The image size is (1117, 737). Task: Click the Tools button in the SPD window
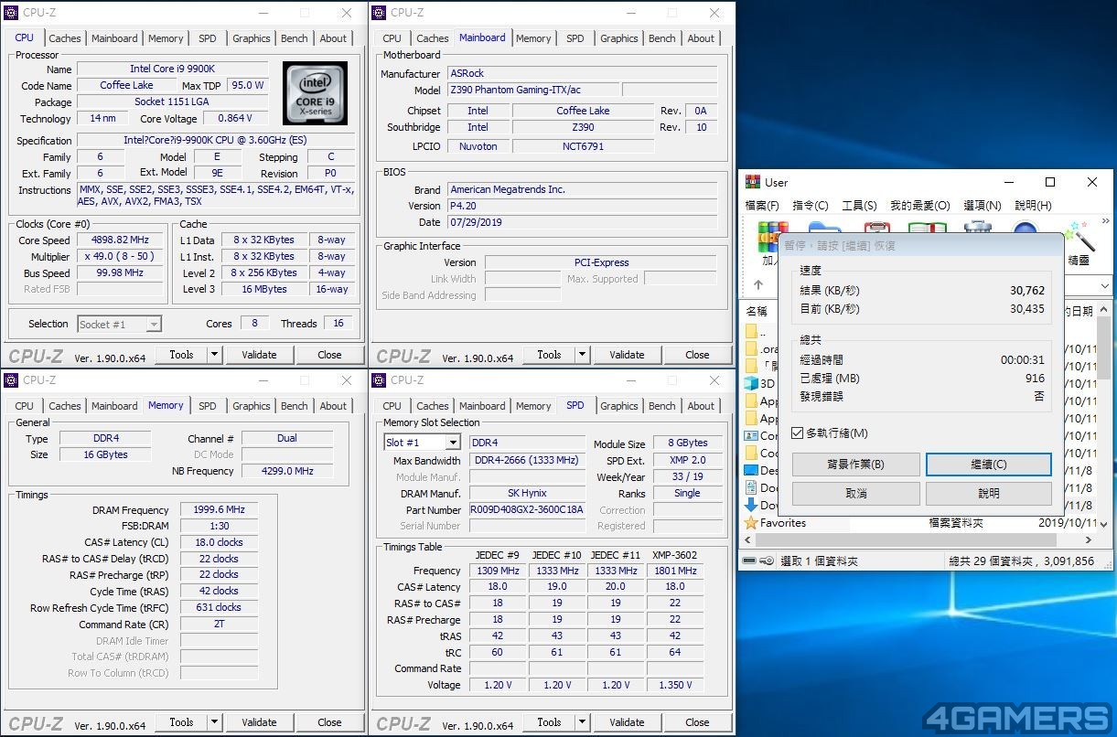(x=549, y=722)
